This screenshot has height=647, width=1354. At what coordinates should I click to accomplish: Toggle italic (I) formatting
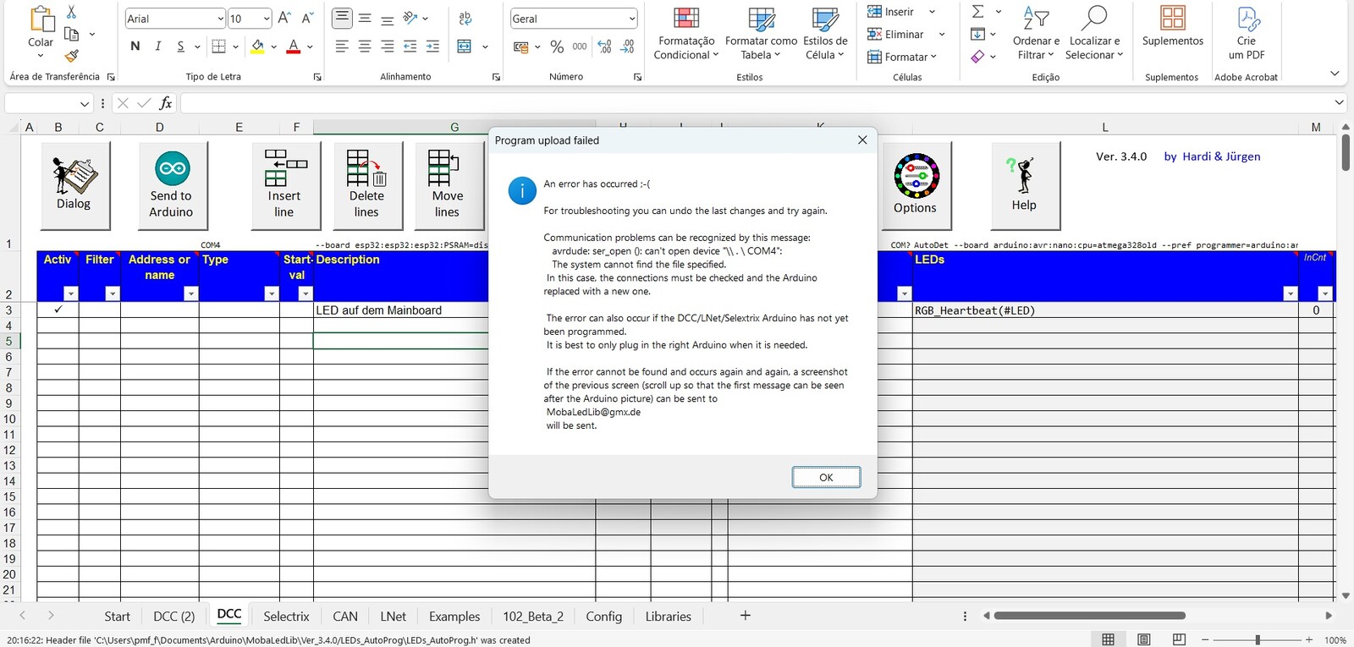[158, 47]
